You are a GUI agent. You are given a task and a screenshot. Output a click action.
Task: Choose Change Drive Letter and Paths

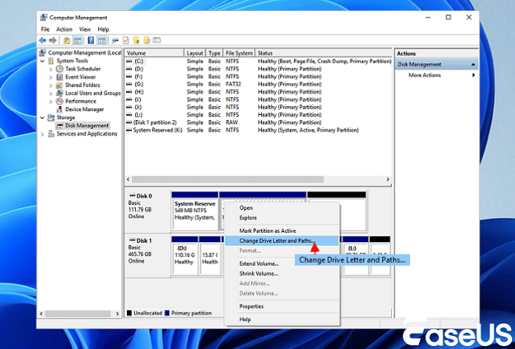click(x=276, y=240)
